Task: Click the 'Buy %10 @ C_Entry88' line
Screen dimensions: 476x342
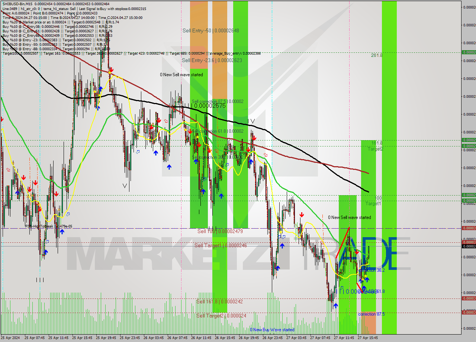Action: [57, 35]
